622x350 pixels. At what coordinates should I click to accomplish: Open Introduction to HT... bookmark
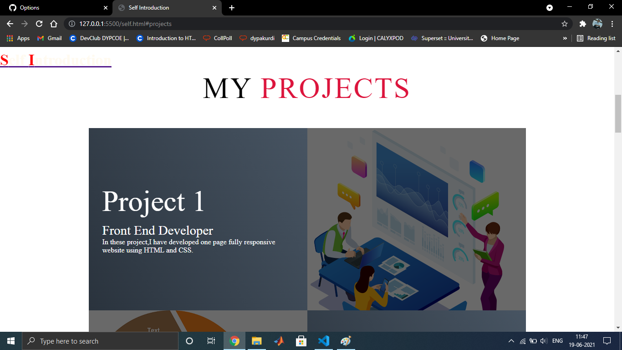tap(166, 38)
